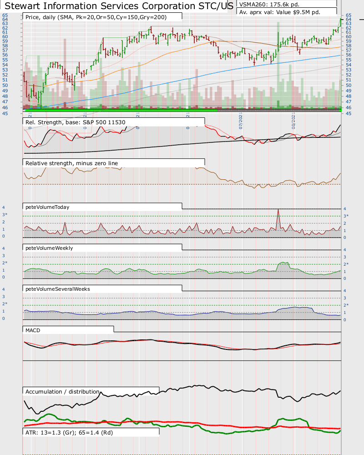Click the peteVolumeWeekly panel label

coord(49,248)
